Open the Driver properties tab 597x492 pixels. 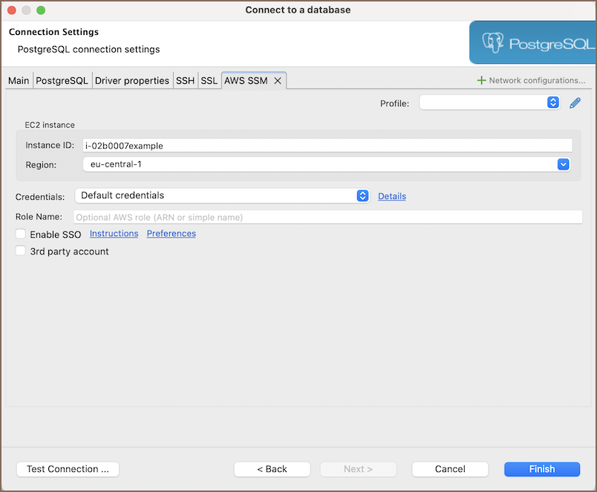[x=131, y=81]
